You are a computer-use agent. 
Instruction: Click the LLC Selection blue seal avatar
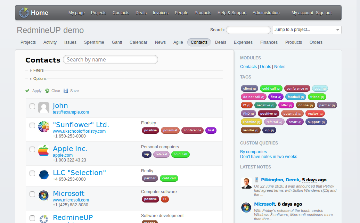pos(44,174)
